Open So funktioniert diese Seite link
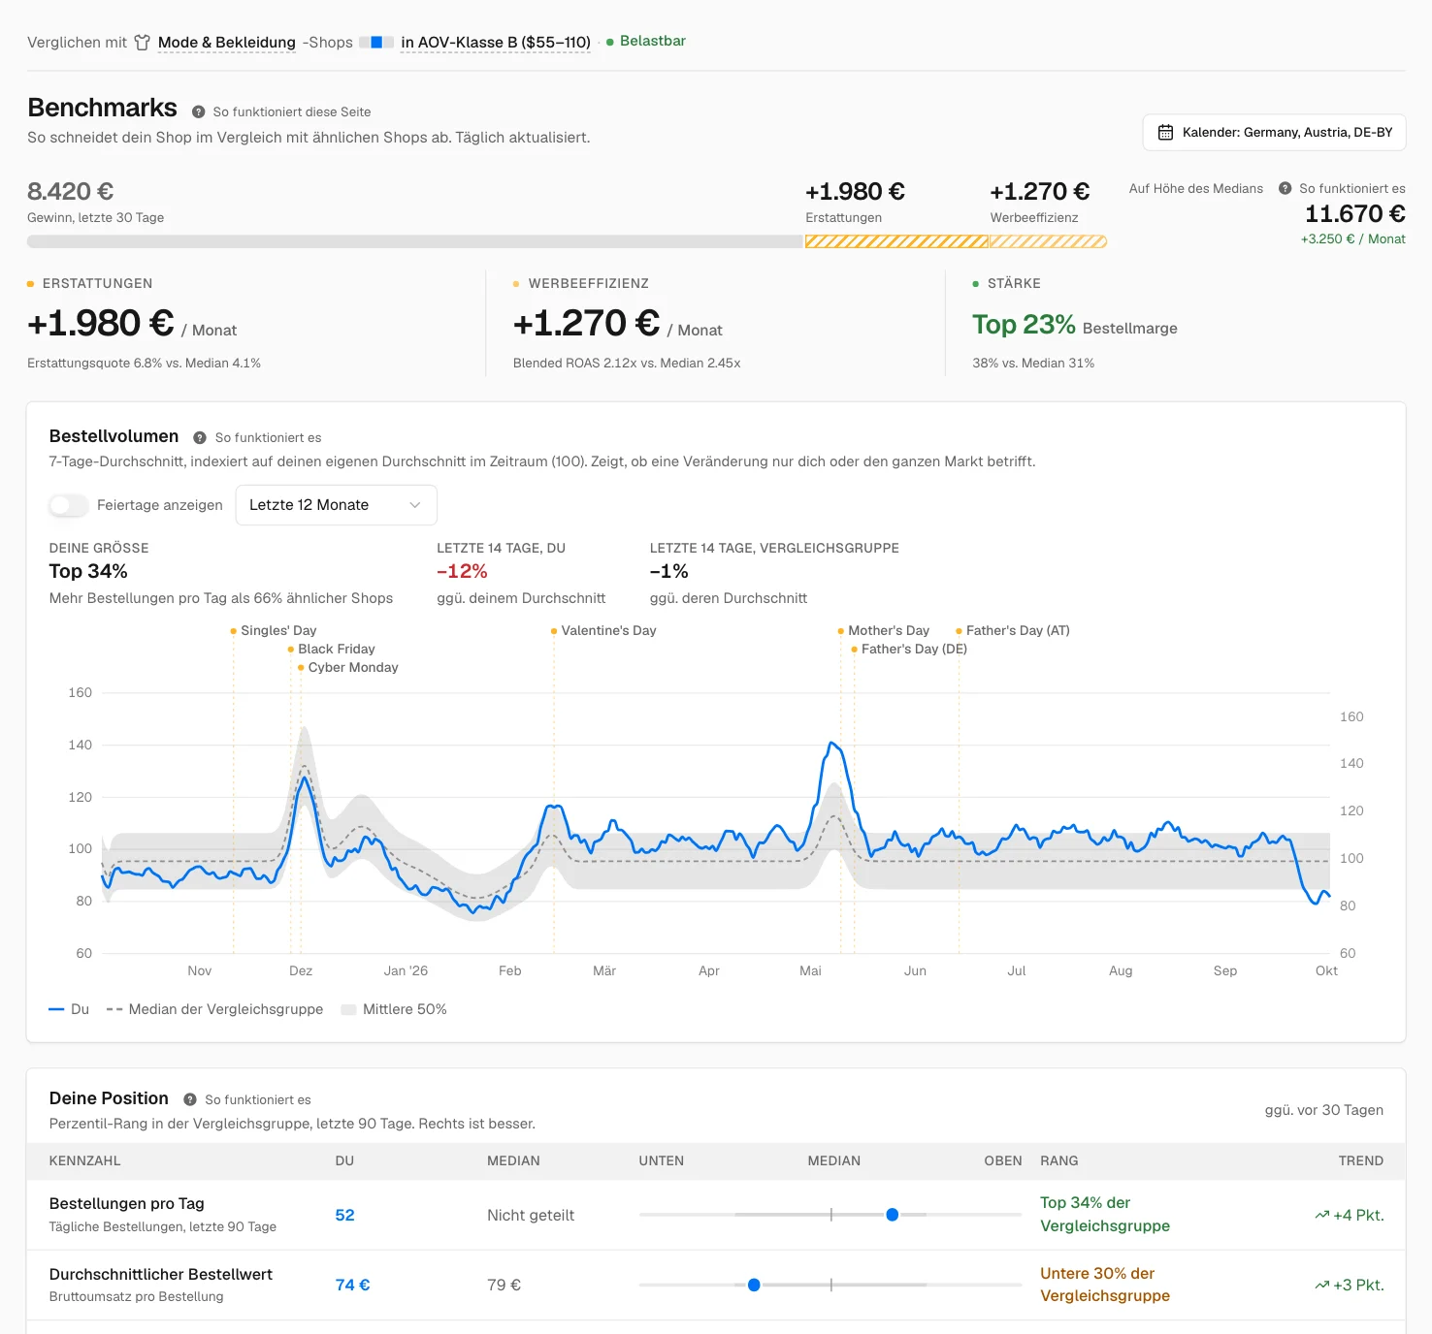The width and height of the screenshot is (1432, 1334). point(292,111)
